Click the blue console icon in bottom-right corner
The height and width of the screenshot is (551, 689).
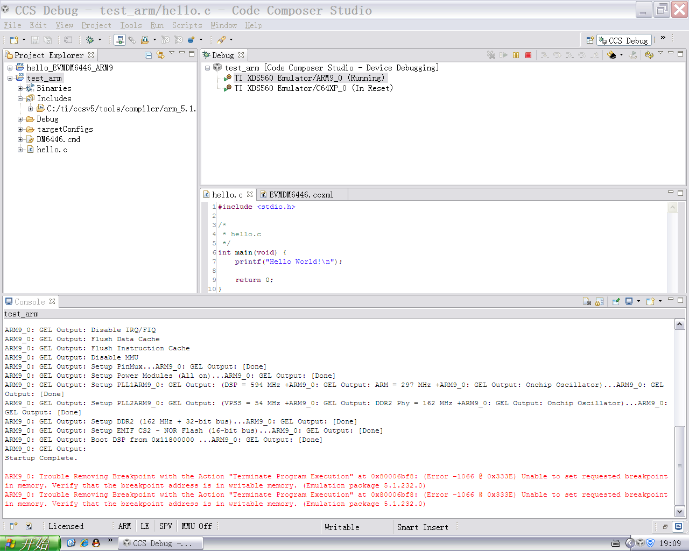(678, 527)
